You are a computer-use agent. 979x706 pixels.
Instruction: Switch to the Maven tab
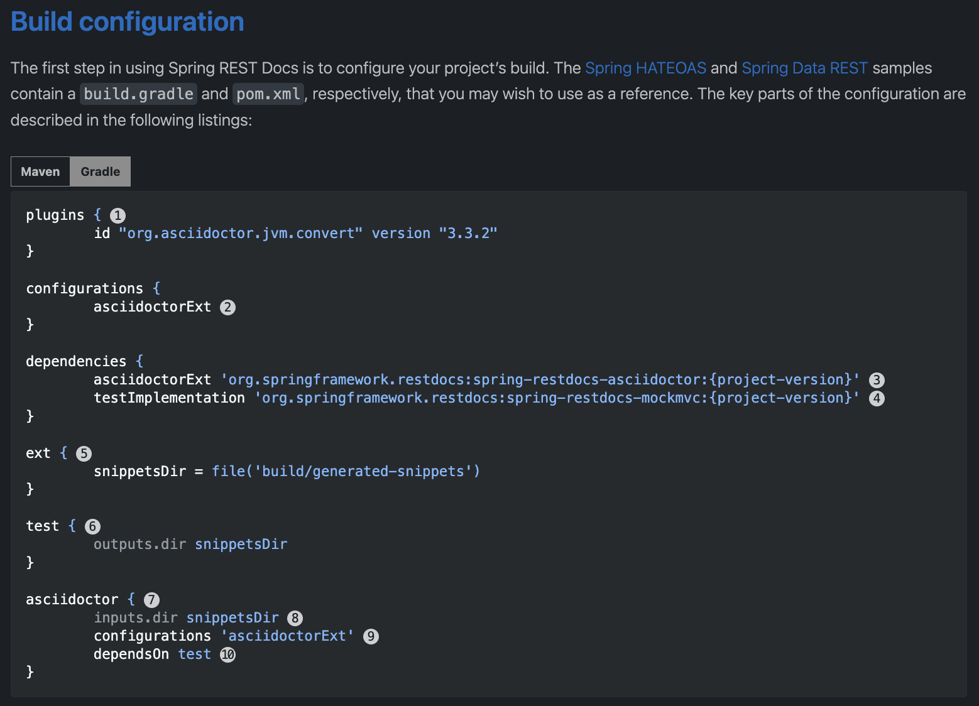[40, 171]
